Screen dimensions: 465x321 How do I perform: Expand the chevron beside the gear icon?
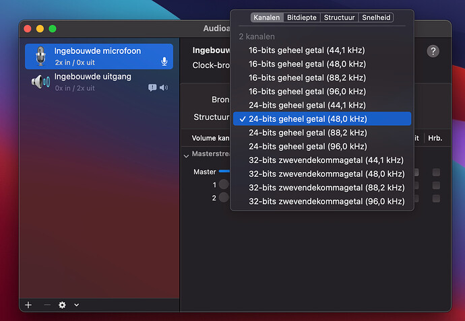77,305
